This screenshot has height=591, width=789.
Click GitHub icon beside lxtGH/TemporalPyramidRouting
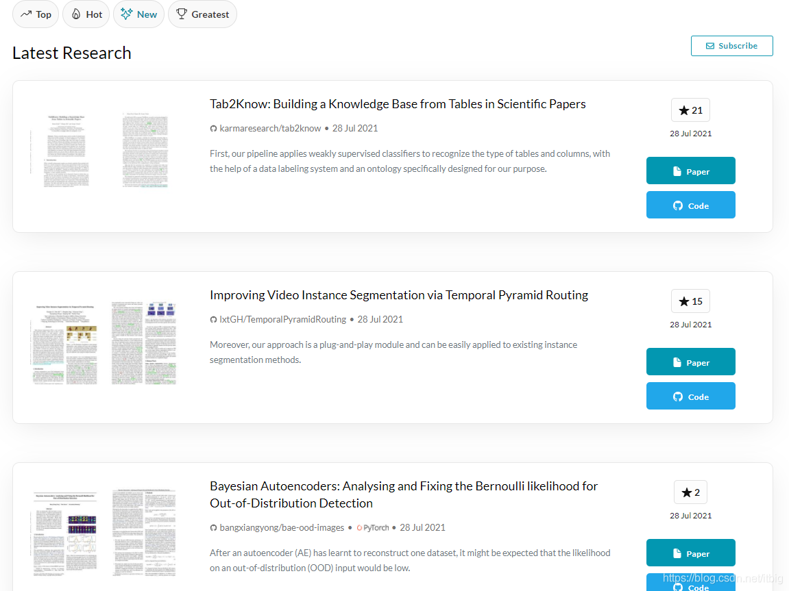coord(213,320)
